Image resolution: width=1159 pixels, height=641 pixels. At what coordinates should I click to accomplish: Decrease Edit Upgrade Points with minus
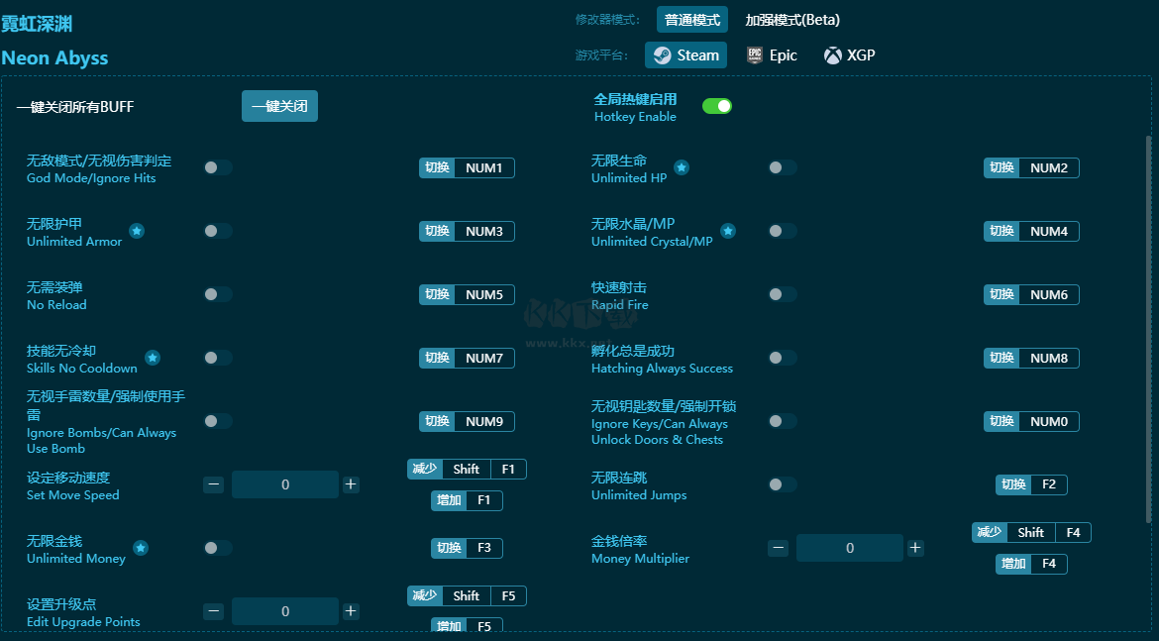pyautogui.click(x=214, y=611)
